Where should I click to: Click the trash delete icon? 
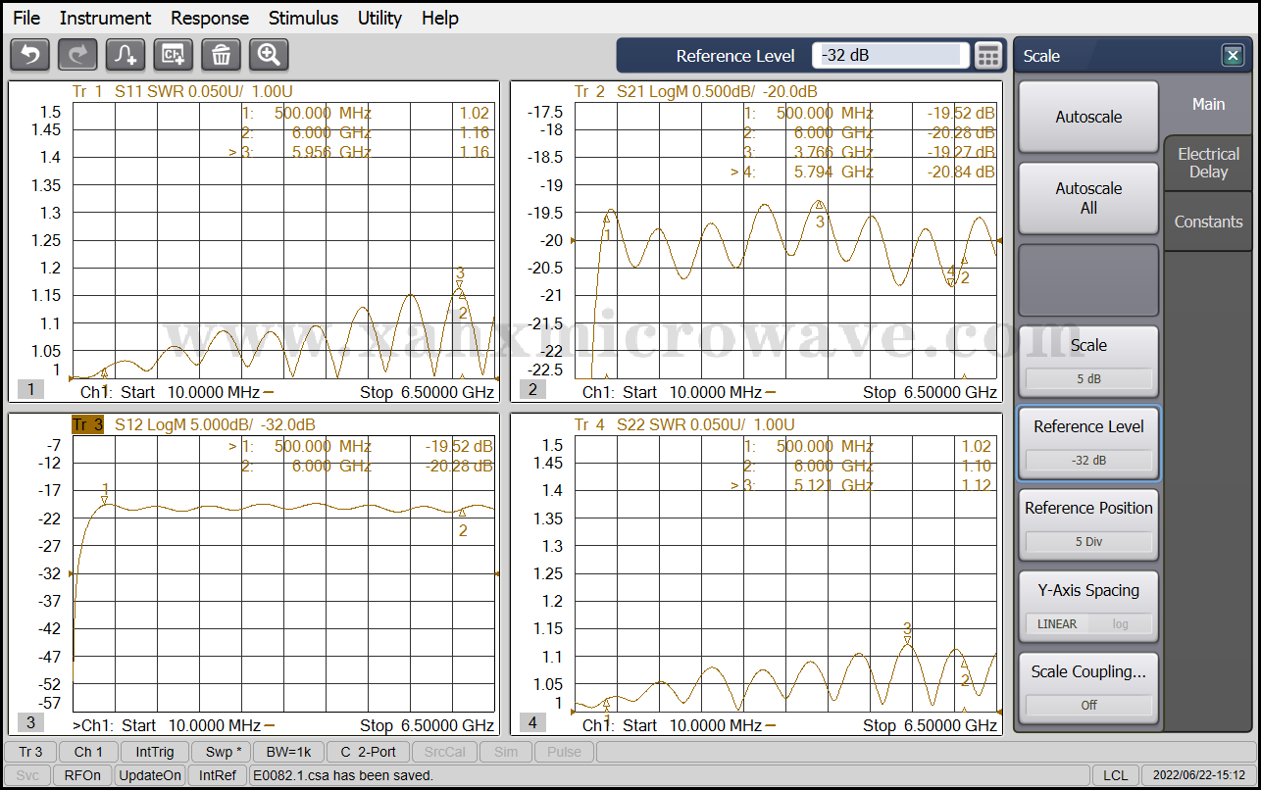tap(222, 55)
